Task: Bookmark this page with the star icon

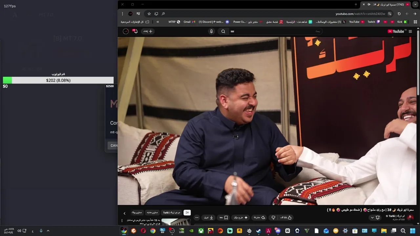Action: (149, 14)
